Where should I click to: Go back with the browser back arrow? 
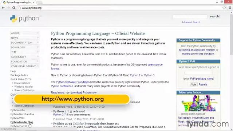pyautogui.click(x=3, y=8)
